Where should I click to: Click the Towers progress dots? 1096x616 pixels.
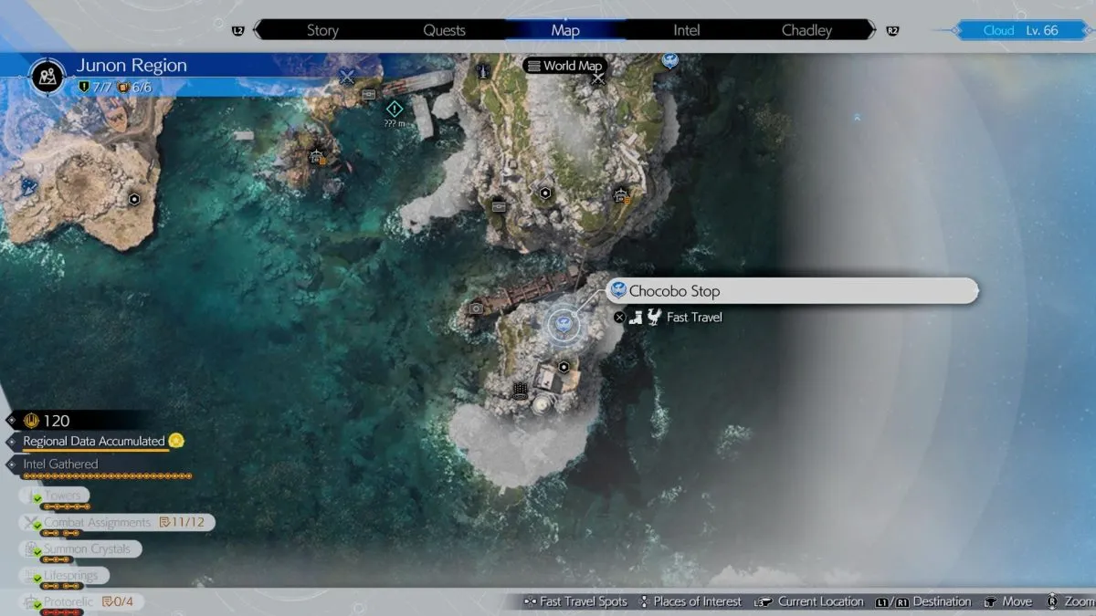click(x=66, y=506)
